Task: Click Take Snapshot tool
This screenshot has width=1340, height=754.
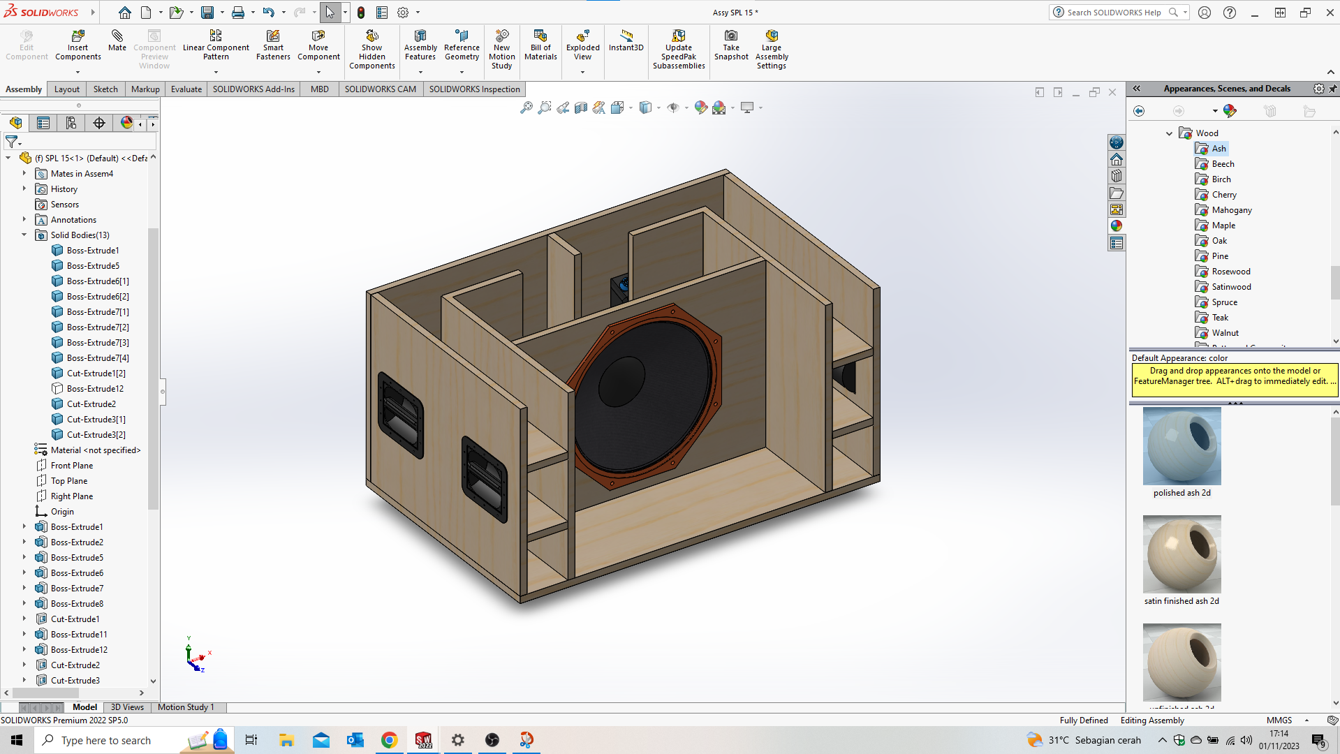Action: pyautogui.click(x=731, y=45)
